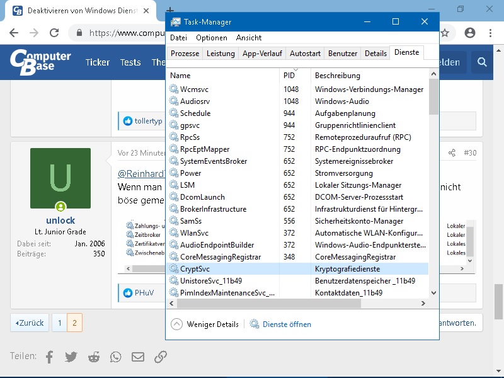Click the gear icon of Wcmsvc service
This screenshot has width=504, height=378.
click(174, 89)
